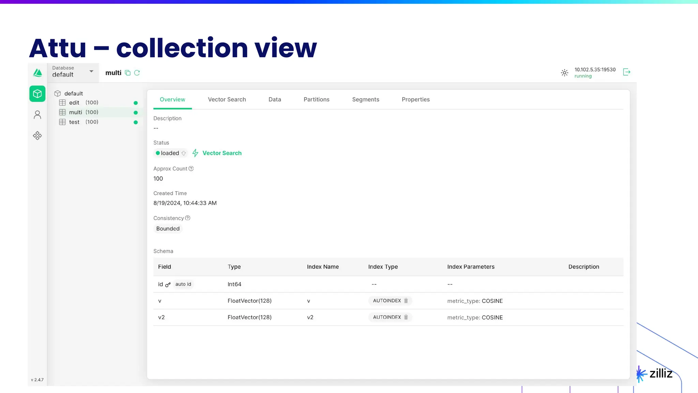
Task: Open the Collections cube sidebar icon
Action: (x=37, y=94)
